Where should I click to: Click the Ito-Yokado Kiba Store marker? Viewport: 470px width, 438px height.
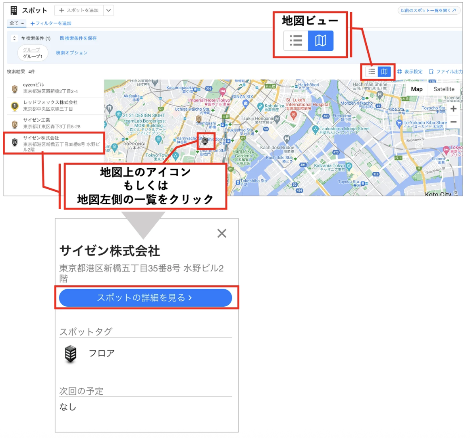[399, 123]
